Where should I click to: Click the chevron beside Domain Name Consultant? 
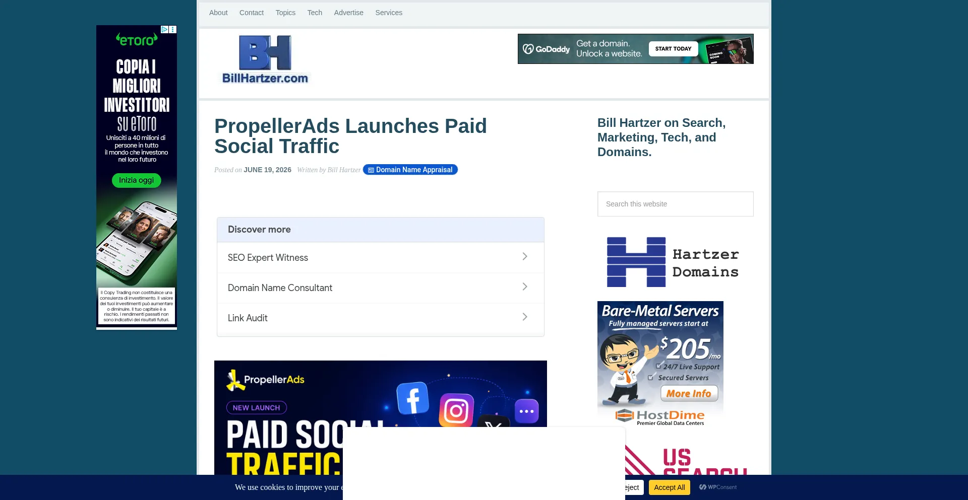coord(525,287)
